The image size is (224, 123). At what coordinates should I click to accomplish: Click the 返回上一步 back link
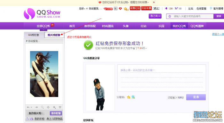[x=218, y=34]
